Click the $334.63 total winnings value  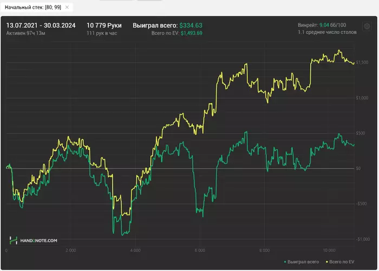click(191, 25)
